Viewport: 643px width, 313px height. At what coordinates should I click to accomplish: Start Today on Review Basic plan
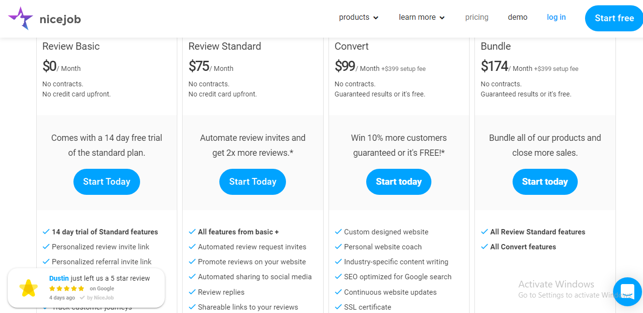click(x=107, y=182)
